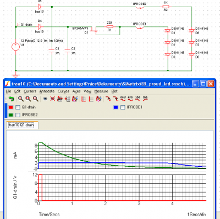220x219 pixels.
Task: Tick the IPROBE1 curve checkbox
Action: pyautogui.click(x=123, y=107)
